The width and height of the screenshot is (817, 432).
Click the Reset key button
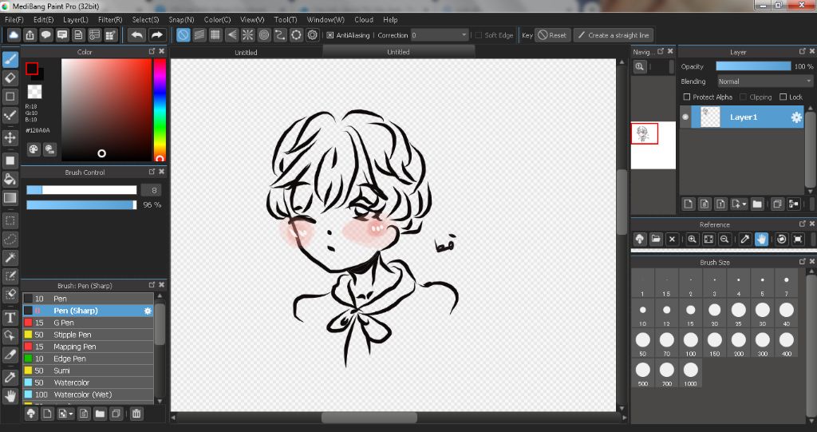[x=552, y=35]
